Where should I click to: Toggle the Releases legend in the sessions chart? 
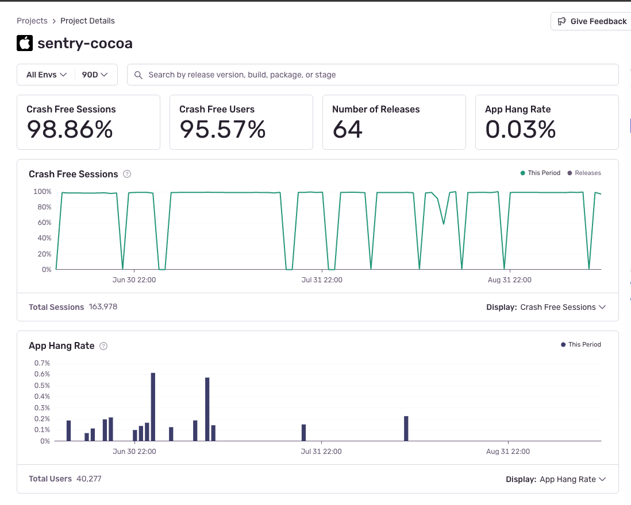pos(584,173)
